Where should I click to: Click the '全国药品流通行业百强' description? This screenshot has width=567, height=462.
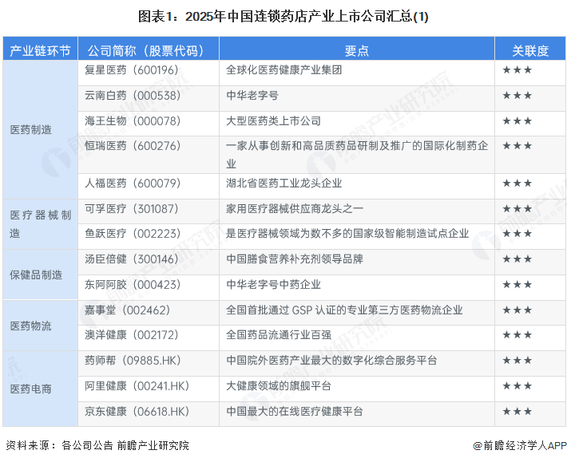279,335
